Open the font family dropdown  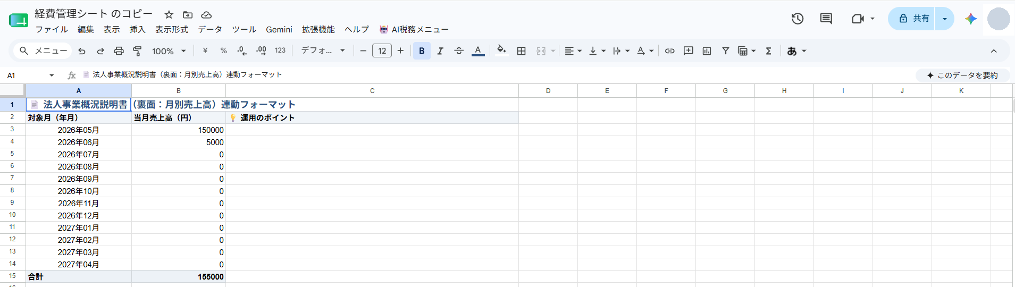[323, 50]
